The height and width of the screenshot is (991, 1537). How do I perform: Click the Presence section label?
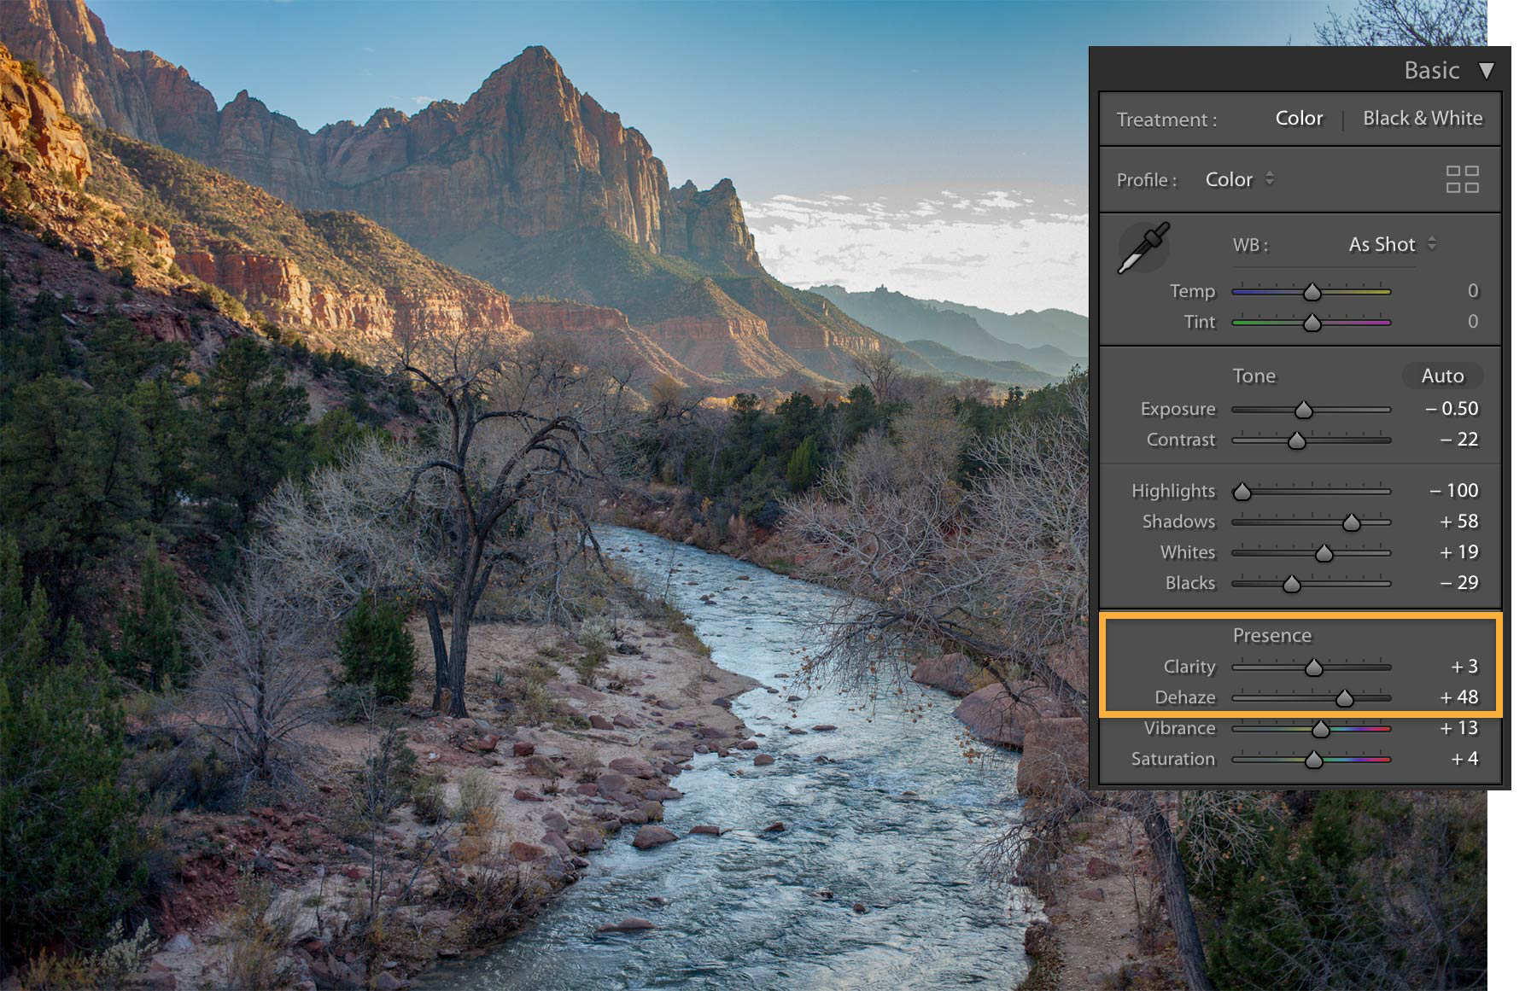(1271, 635)
